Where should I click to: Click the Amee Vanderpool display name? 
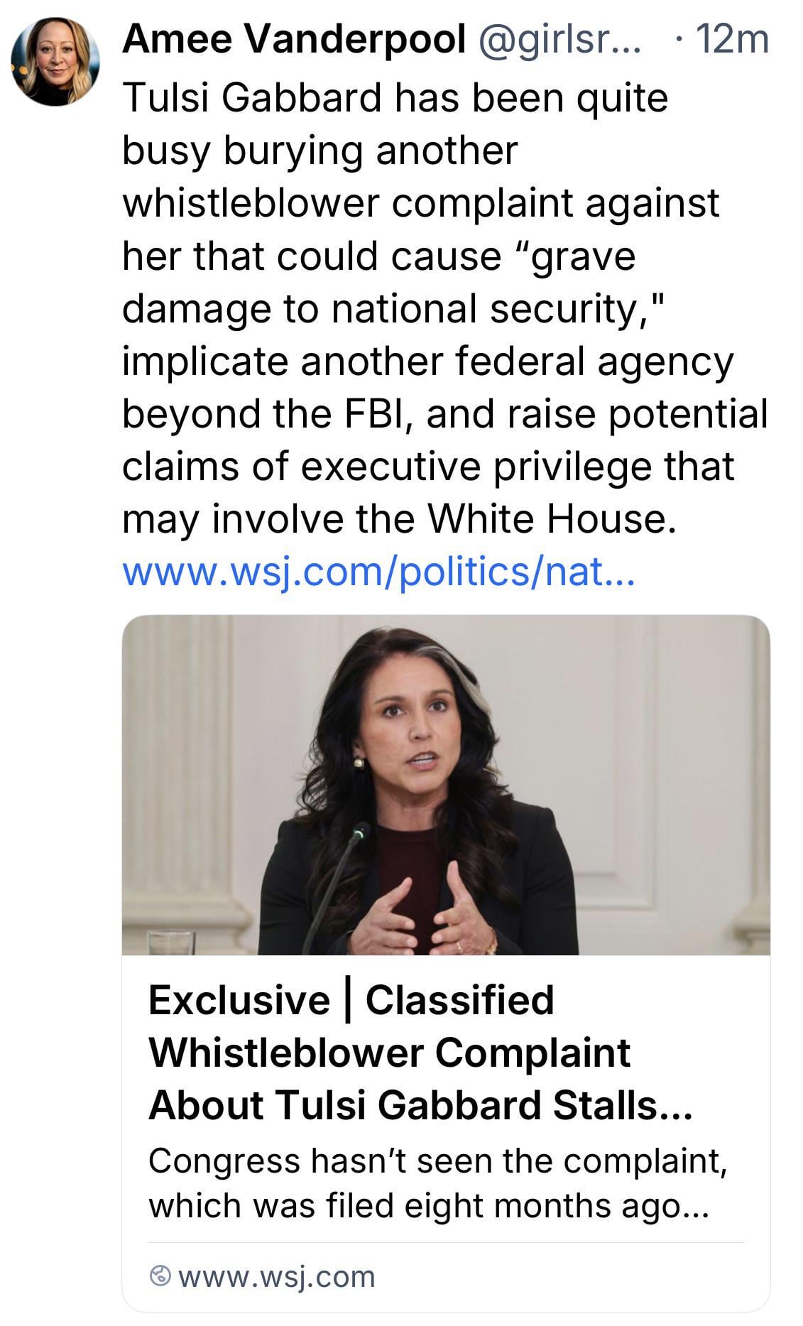click(294, 38)
